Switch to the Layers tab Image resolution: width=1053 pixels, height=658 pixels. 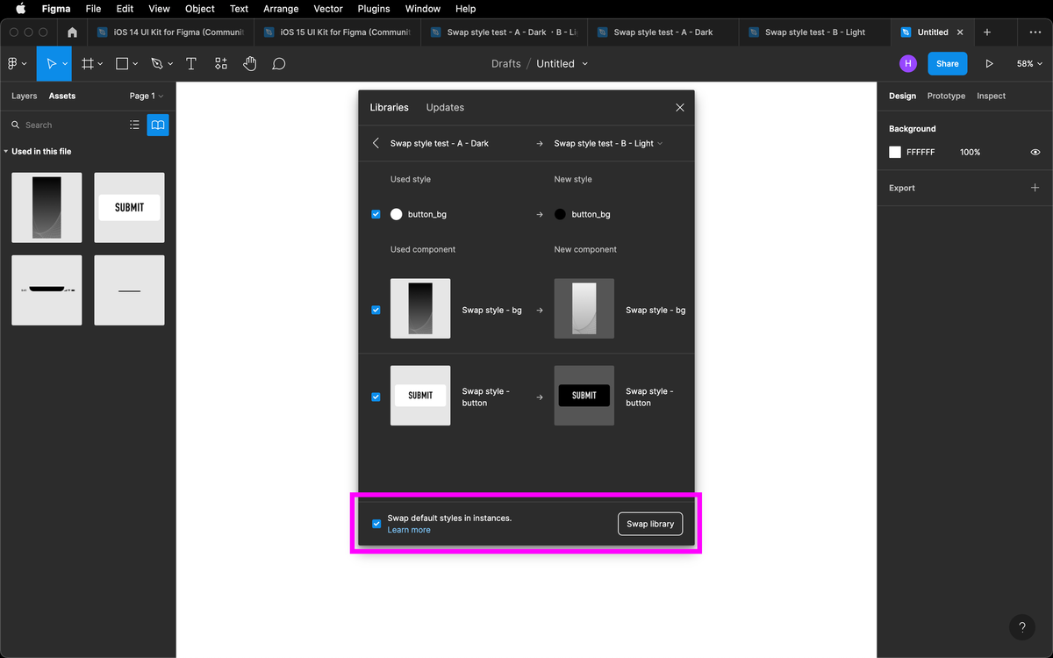(x=24, y=96)
